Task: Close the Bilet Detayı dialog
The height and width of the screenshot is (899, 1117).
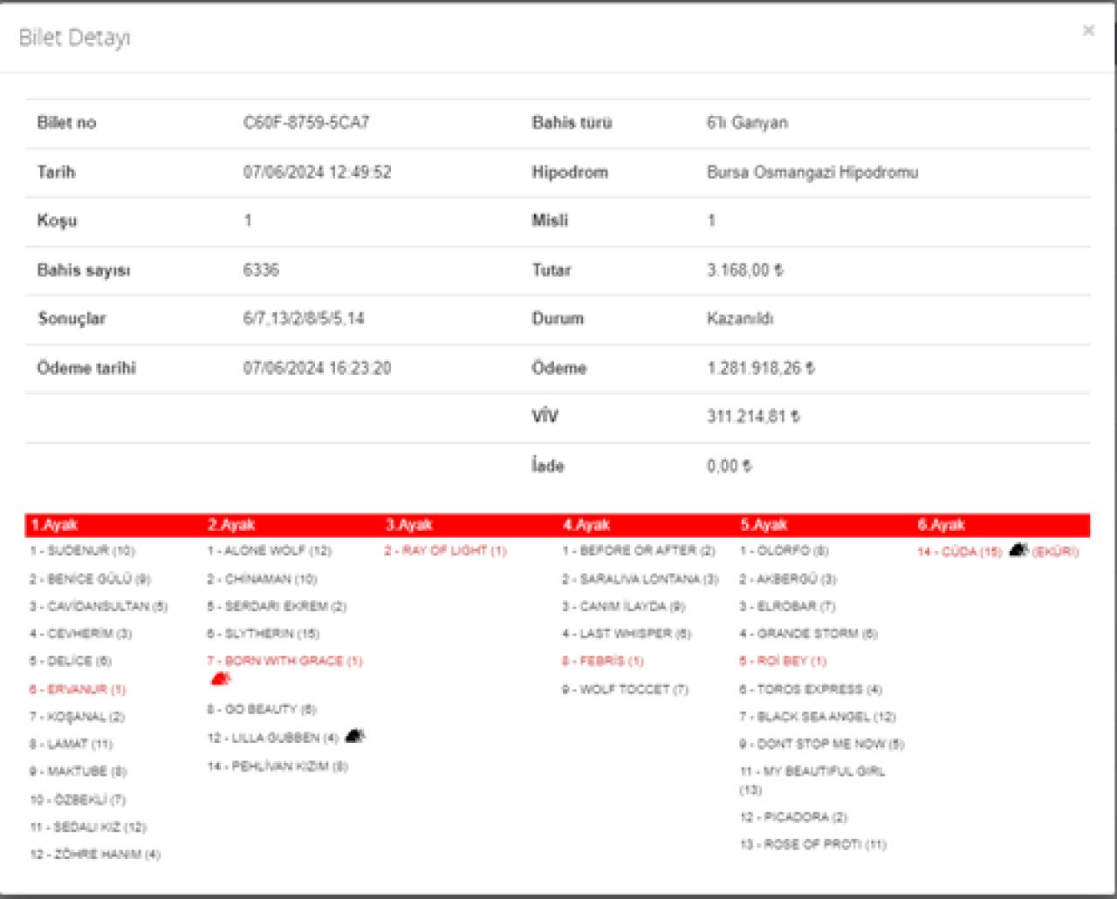Action: pos(1088,29)
